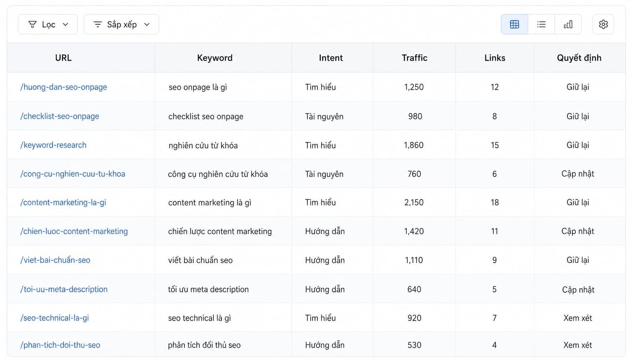The image size is (632, 361).
Task: Select keyword 'checklist seo onpage'
Action: 206,117
